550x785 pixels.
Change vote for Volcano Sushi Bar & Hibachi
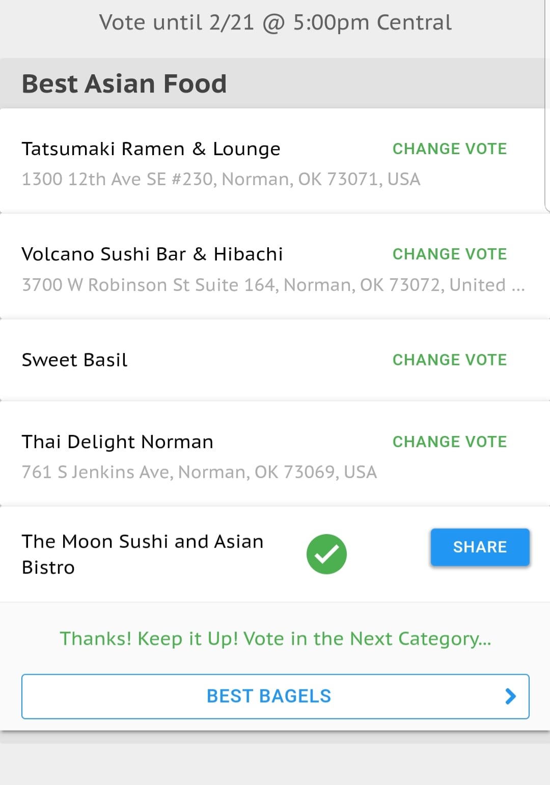(x=450, y=254)
